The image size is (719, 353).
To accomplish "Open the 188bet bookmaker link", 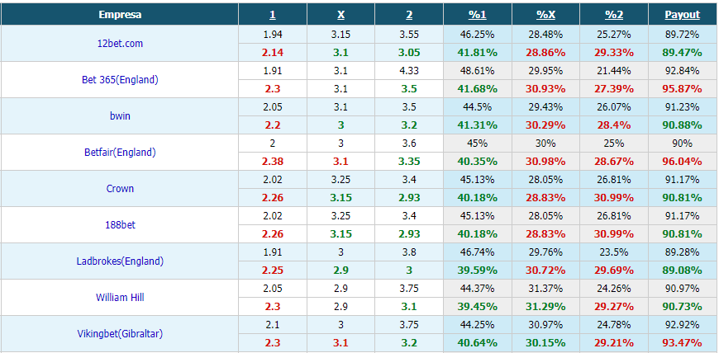I will (120, 225).
